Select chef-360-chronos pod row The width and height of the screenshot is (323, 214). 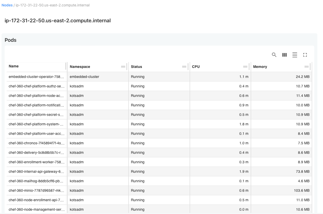point(36,143)
